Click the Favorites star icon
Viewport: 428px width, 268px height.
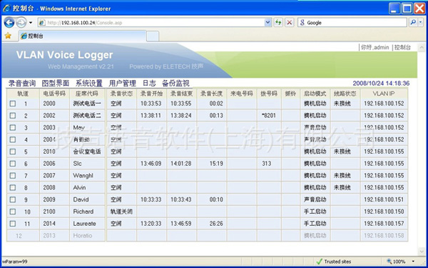[8, 36]
